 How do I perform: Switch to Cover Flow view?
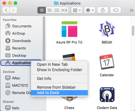[64, 10]
